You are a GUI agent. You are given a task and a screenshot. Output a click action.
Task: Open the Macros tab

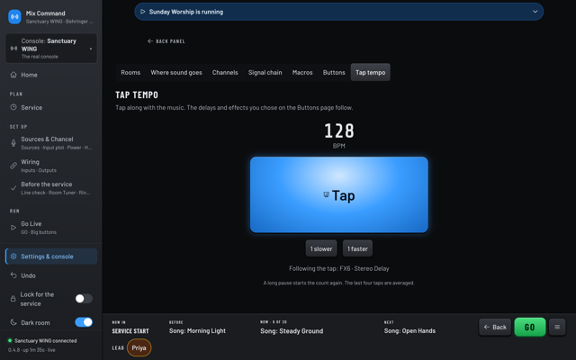(x=302, y=72)
